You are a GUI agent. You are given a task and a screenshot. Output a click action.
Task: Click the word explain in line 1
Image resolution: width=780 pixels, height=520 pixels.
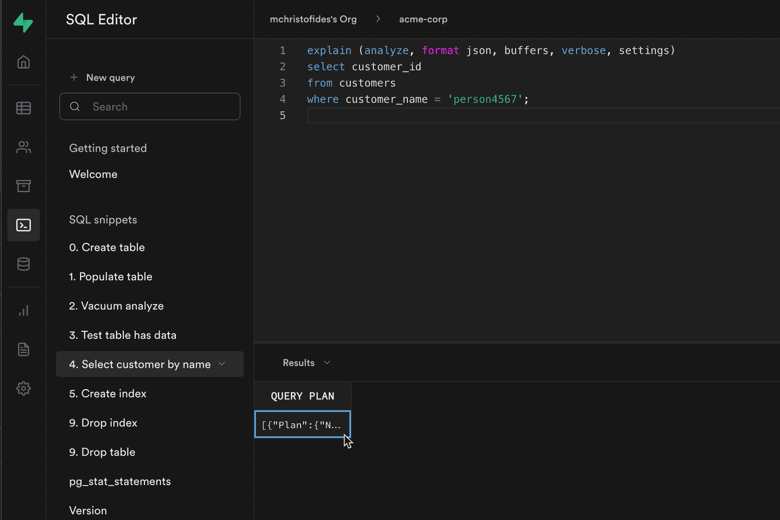(x=329, y=50)
